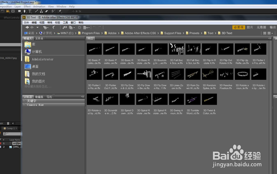Click the return to After Effects boomerang icon
Screen dimensions: 277x174
(54, 27)
